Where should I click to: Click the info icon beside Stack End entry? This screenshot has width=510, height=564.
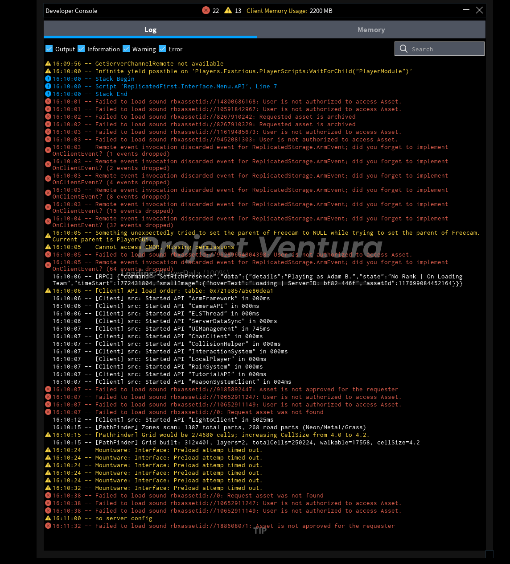[48, 94]
